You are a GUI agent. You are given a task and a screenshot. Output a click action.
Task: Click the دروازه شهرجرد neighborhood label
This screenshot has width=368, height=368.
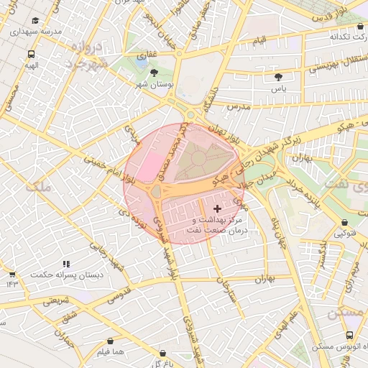click(x=86, y=56)
